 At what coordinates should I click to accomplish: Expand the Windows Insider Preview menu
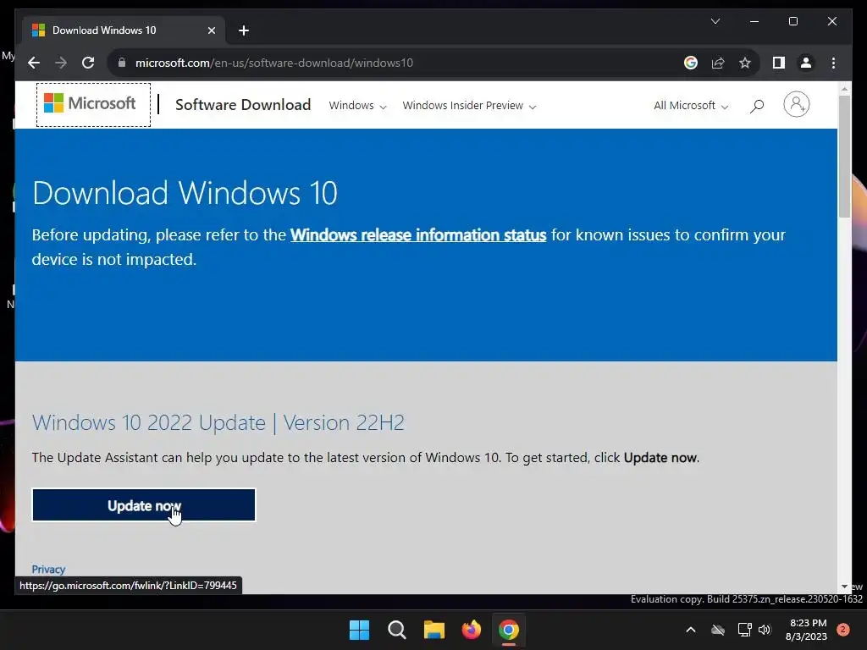(469, 106)
